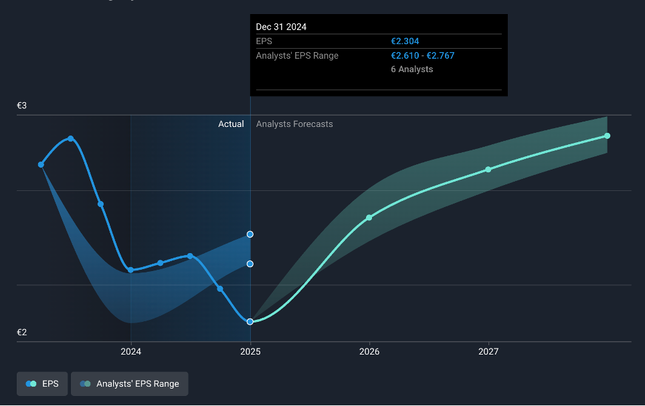Screen dimensions: 645x406
Task: Click the highest EPS peak point in 2023
Action: click(71, 139)
